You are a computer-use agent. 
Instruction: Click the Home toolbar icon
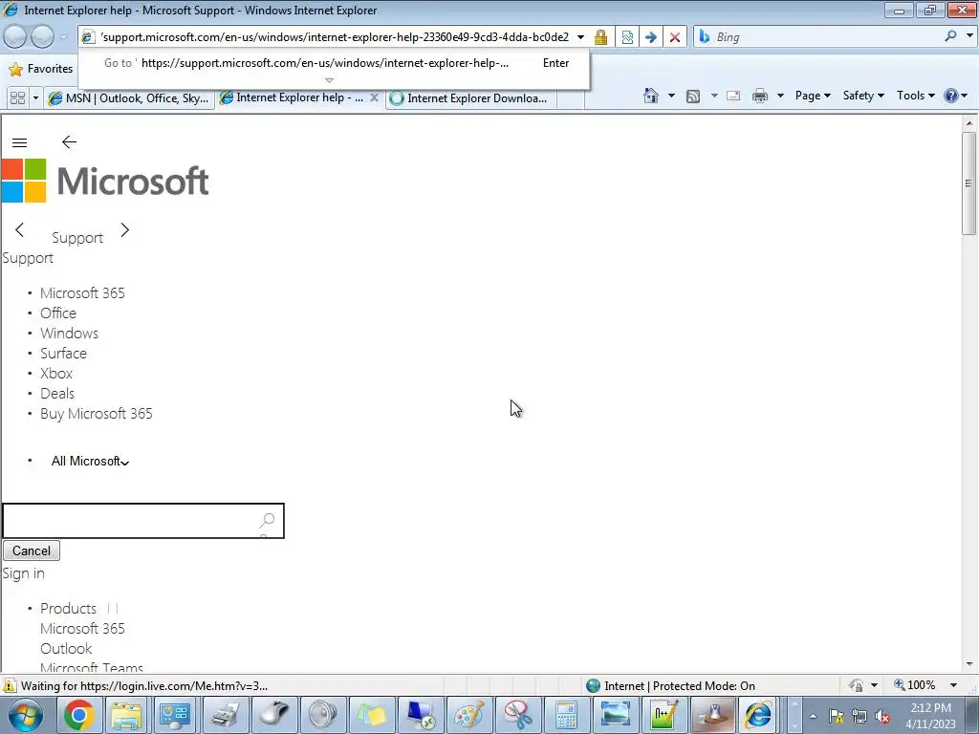650,96
